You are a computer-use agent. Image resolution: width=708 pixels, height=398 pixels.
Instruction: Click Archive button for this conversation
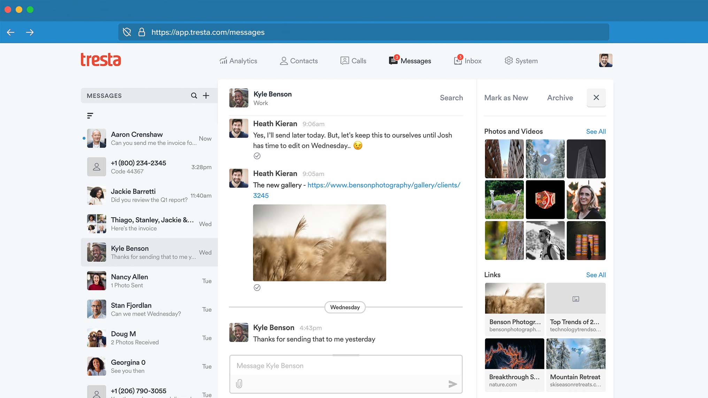pyautogui.click(x=560, y=97)
